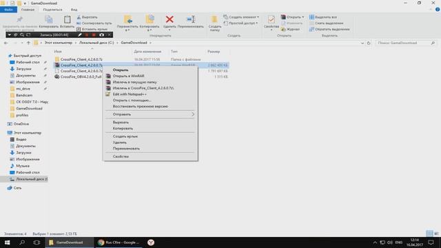Refresh the GameDownload folder view
The image size is (441, 248).
pos(369,43)
